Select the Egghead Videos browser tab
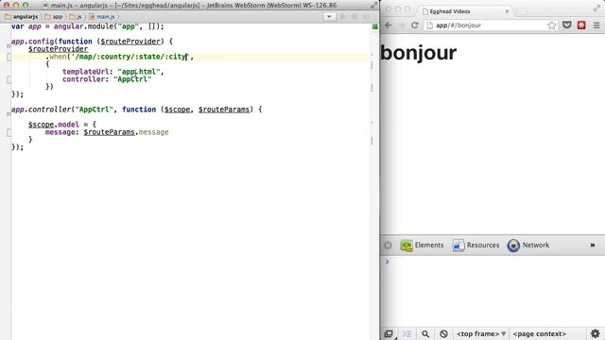Image resolution: width=605 pixels, height=340 pixels. [465, 11]
